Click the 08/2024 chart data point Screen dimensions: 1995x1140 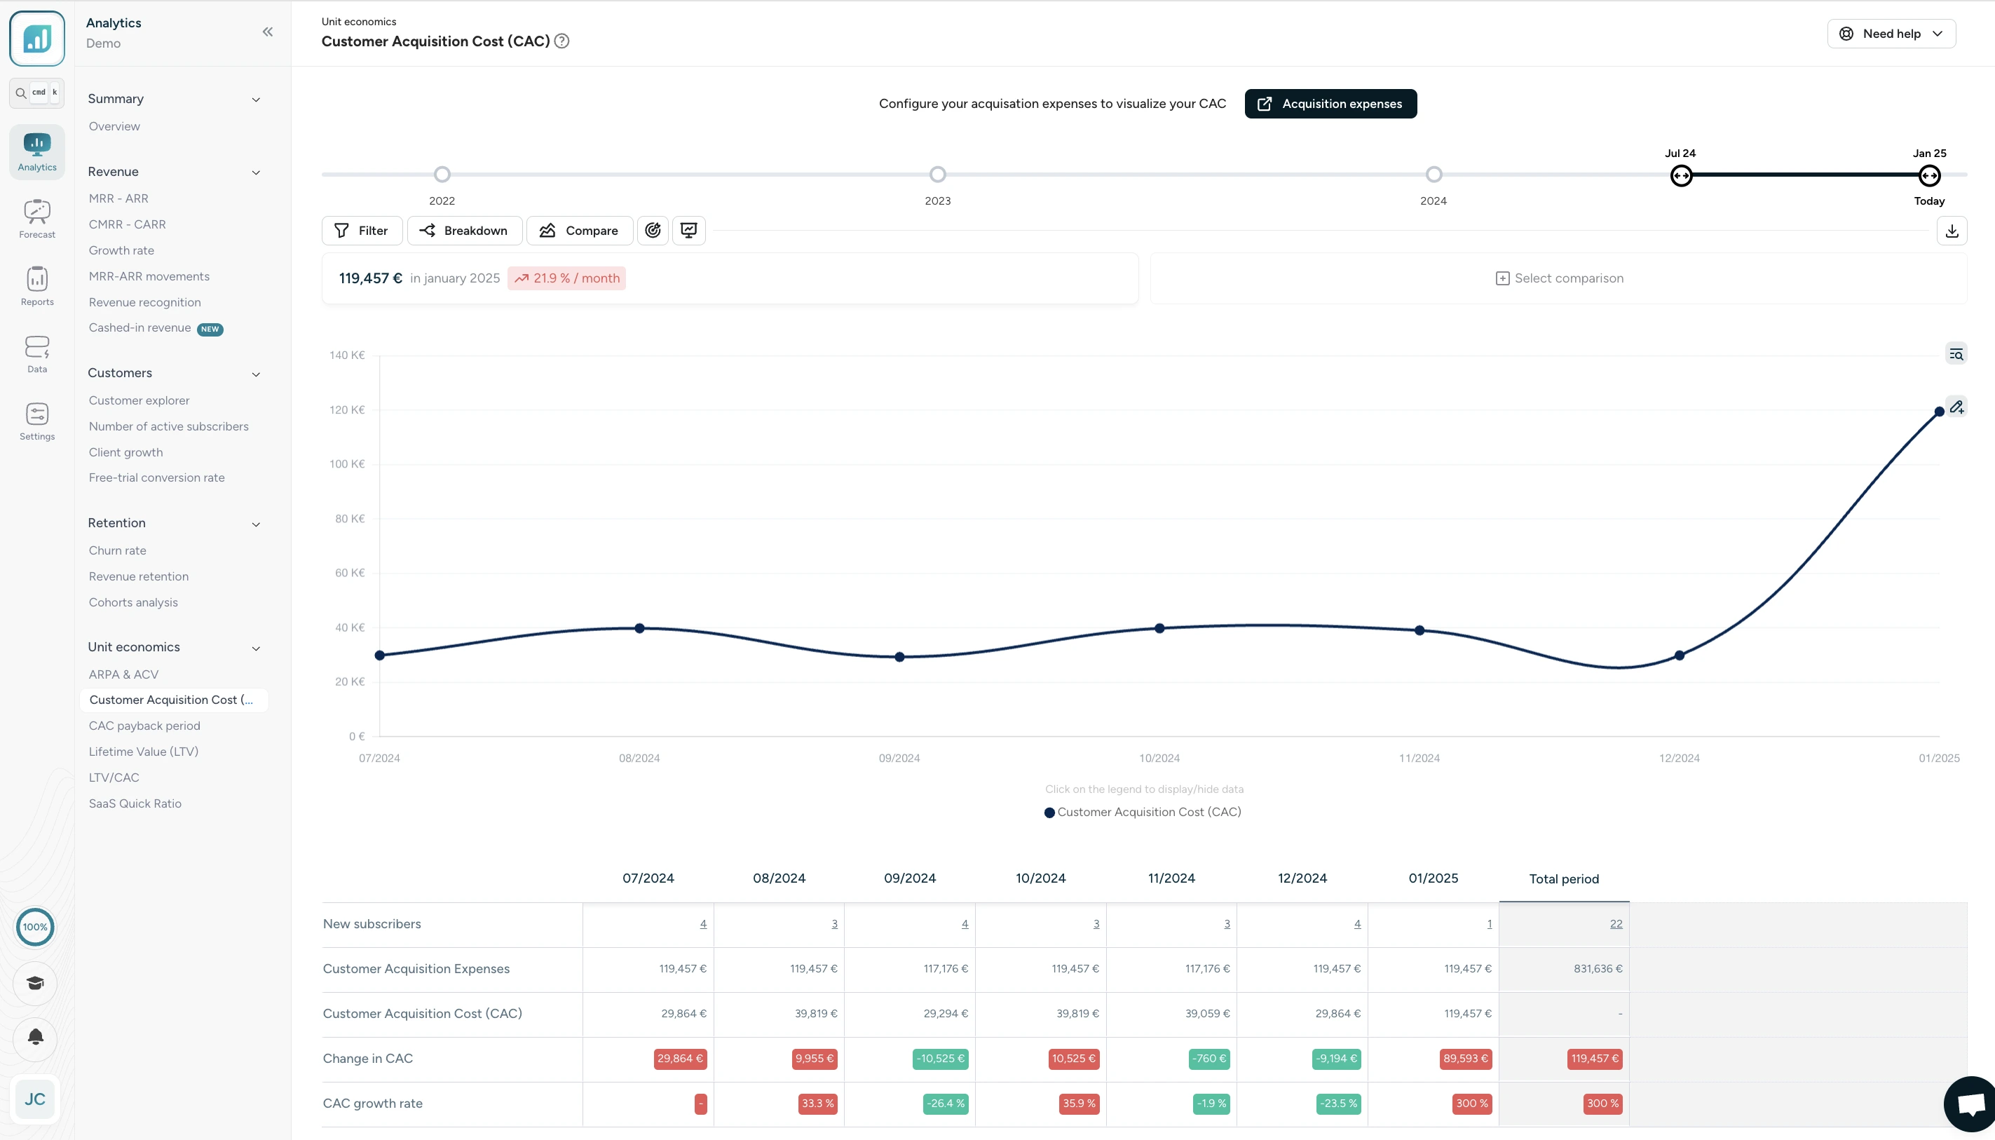[639, 628]
